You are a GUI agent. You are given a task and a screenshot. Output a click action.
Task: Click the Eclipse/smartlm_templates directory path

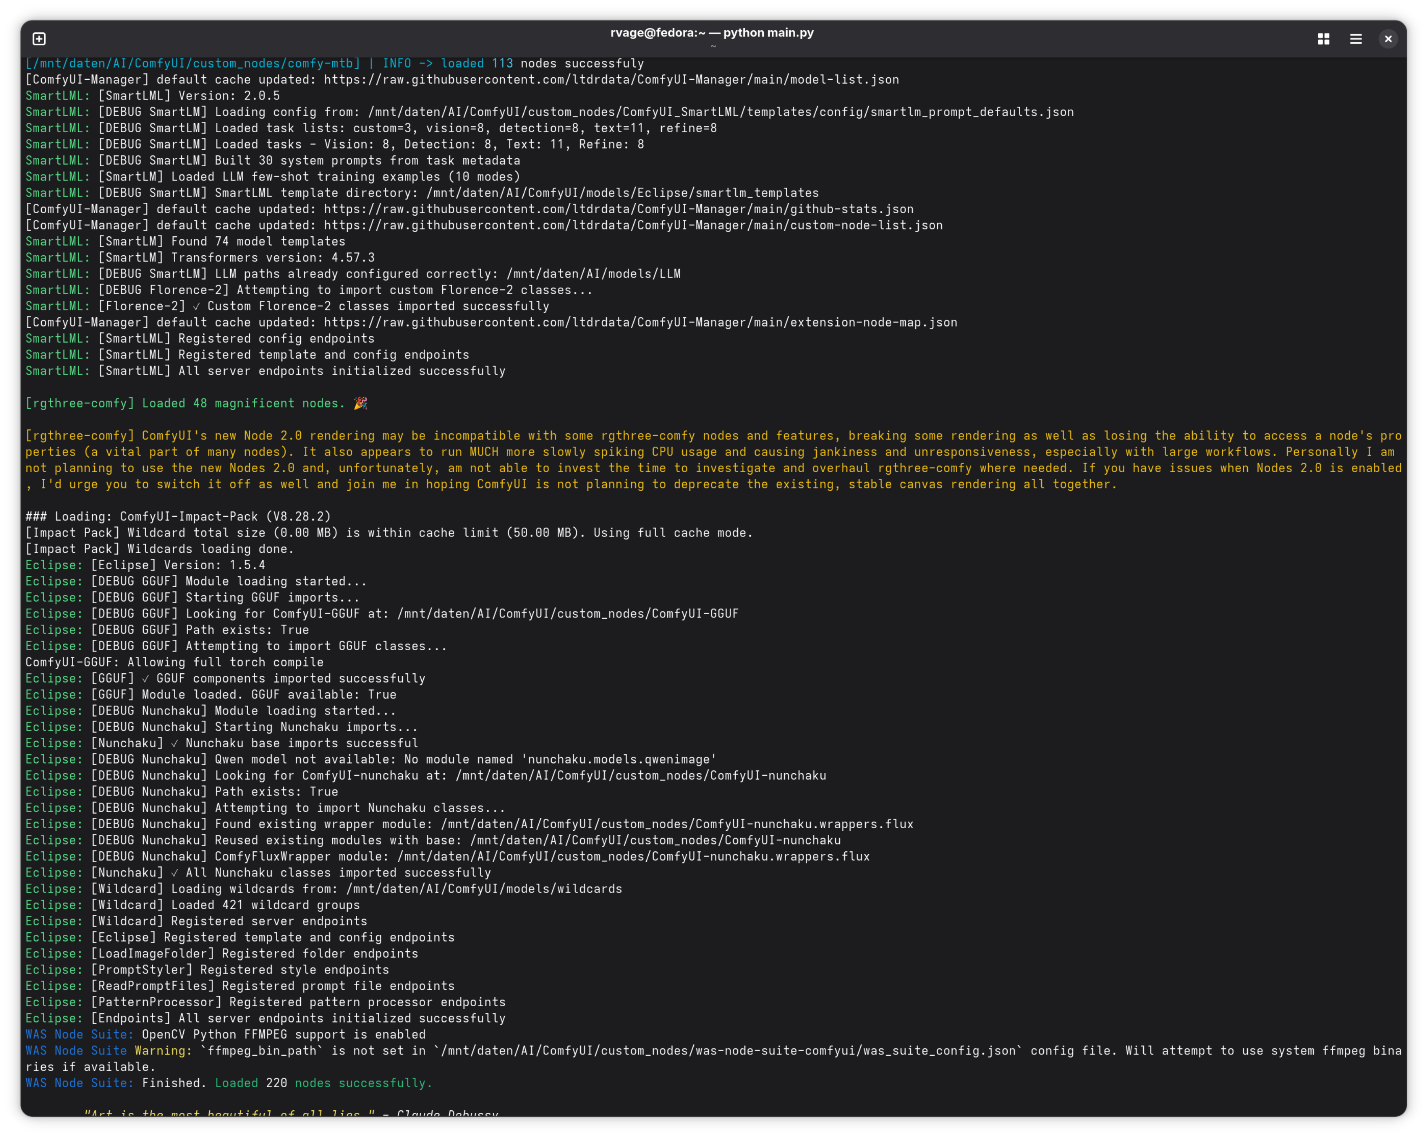[623, 193]
